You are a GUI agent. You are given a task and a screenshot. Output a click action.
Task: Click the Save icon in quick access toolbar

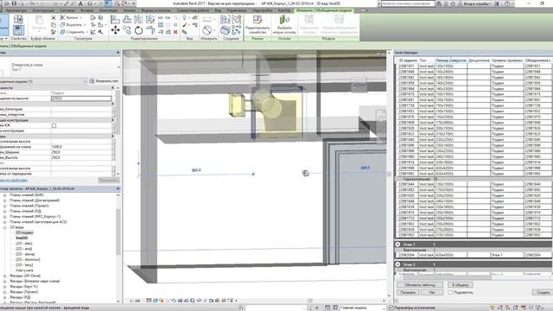pos(14,3)
